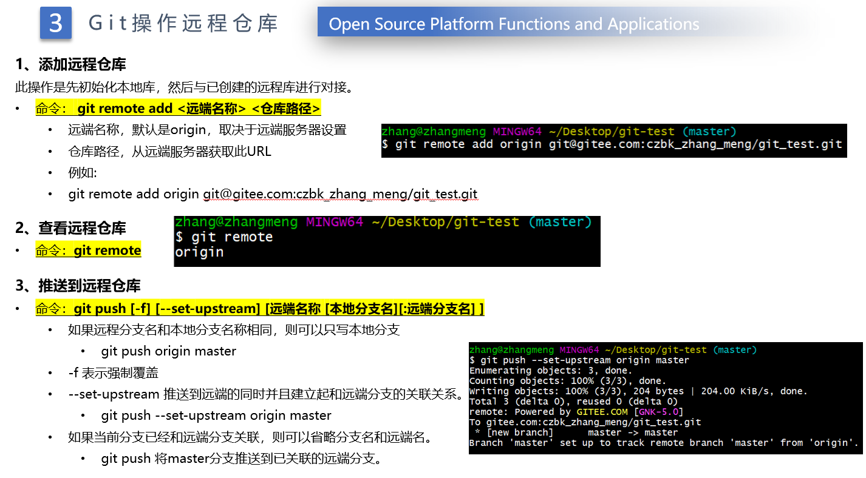
Task: Click the heading '2、查看远程仓库'
Action: pyautogui.click(x=70, y=228)
